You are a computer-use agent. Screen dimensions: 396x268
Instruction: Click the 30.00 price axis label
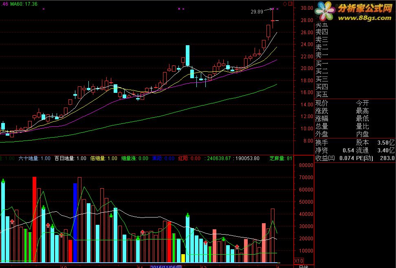point(307,8)
